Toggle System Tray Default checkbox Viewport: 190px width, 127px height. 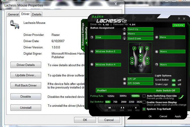[144, 109]
